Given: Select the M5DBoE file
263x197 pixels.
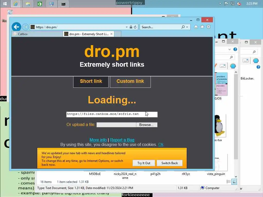Looking at the screenshot, I should pyautogui.click(x=95, y=174).
